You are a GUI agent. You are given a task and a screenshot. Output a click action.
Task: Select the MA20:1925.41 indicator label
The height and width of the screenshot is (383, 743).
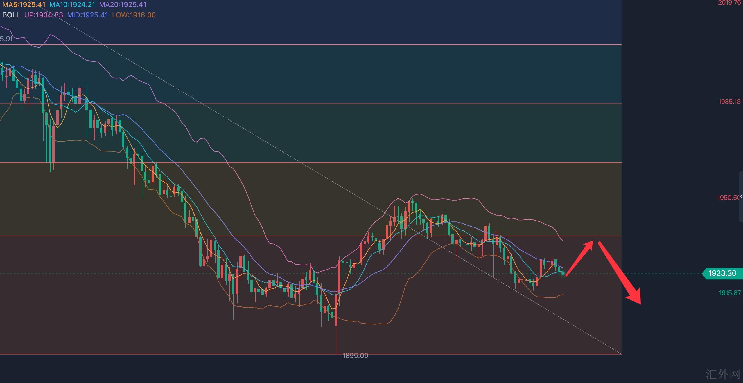coord(123,5)
